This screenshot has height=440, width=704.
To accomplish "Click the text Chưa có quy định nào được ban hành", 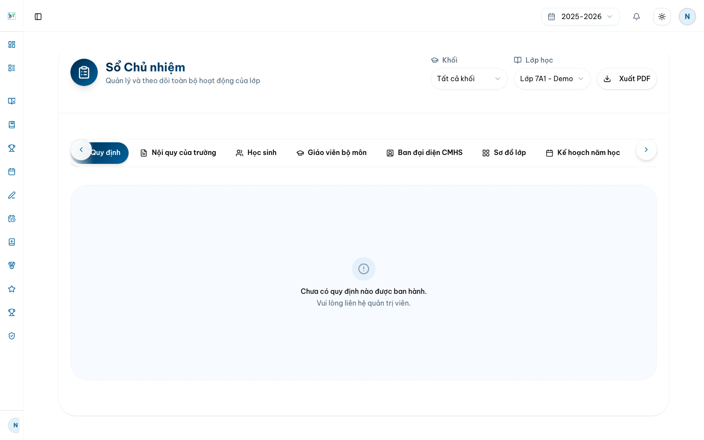I will coord(364,291).
